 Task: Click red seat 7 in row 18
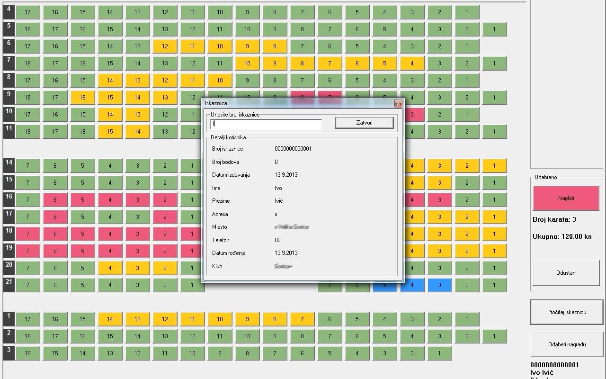click(27, 234)
